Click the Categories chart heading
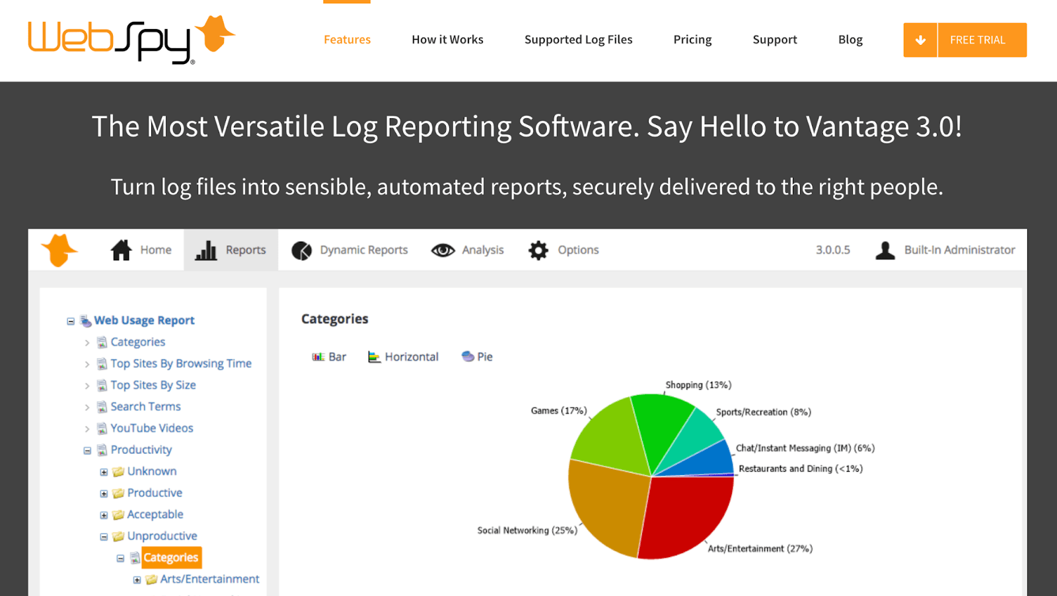Viewport: 1057px width, 596px height. pyautogui.click(x=335, y=319)
